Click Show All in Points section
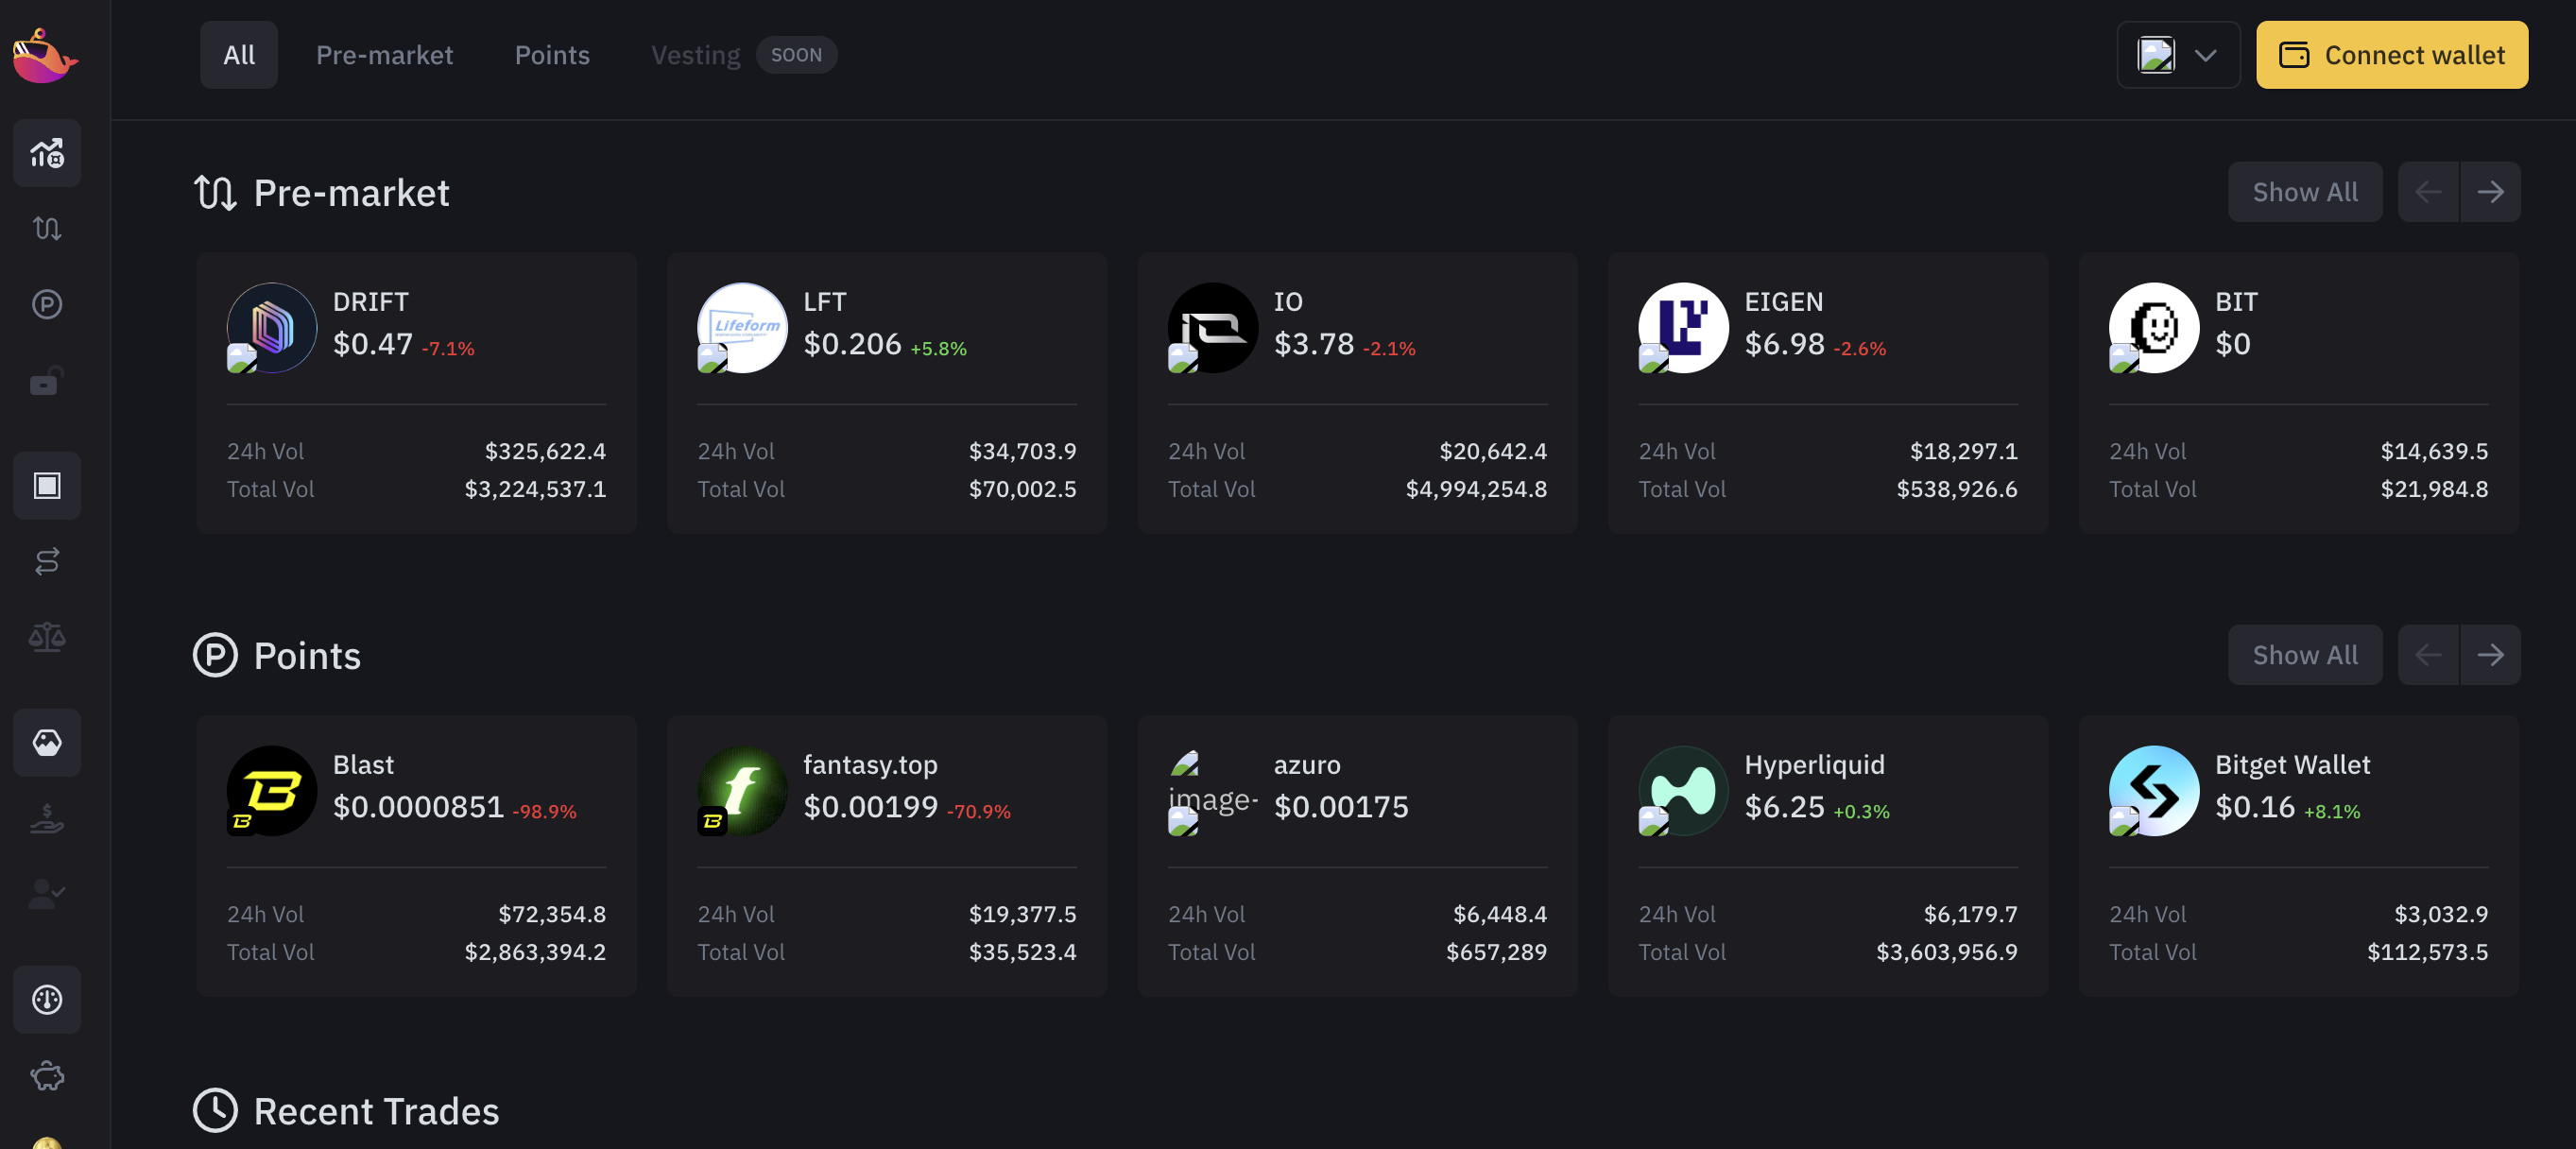2576x1149 pixels. click(2304, 655)
